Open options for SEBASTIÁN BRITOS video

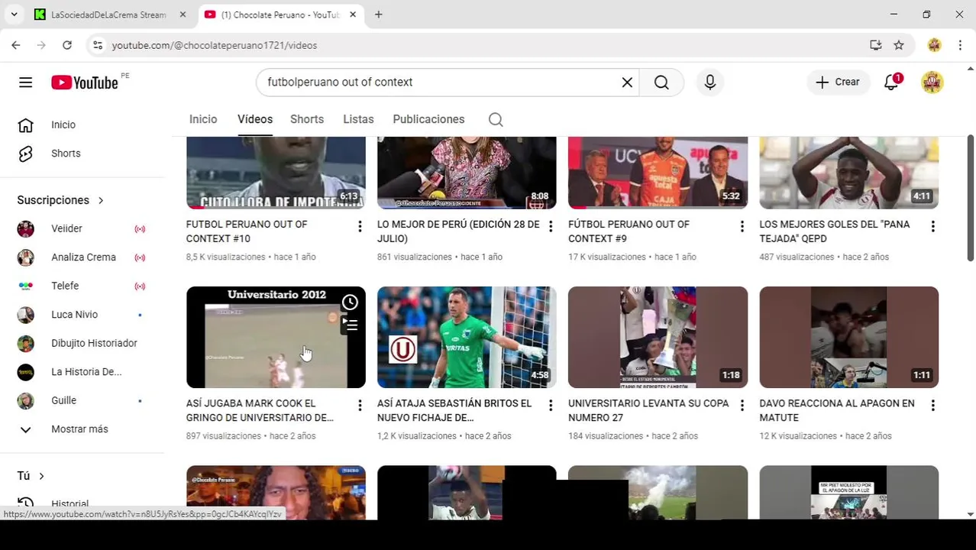point(551,405)
